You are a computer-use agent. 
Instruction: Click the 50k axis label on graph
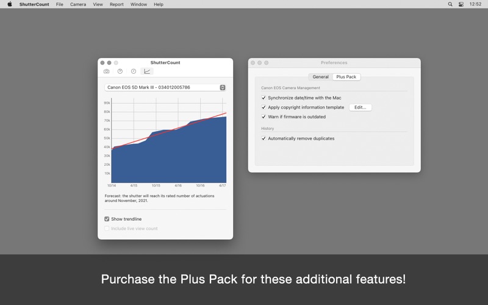point(107,138)
